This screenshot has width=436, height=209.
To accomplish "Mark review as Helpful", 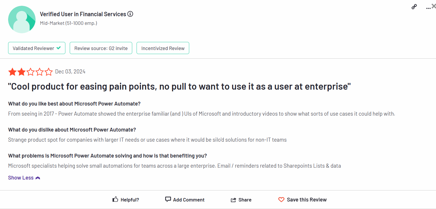I will pos(126,200).
